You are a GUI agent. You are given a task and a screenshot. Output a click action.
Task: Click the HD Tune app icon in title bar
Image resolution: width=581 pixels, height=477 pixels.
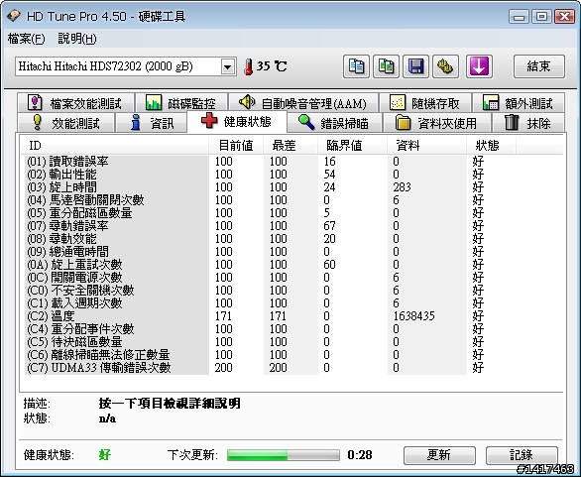pos(14,16)
